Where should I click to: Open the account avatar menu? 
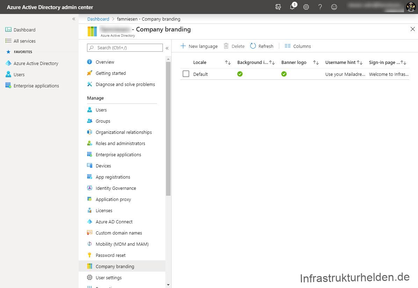[x=411, y=7]
